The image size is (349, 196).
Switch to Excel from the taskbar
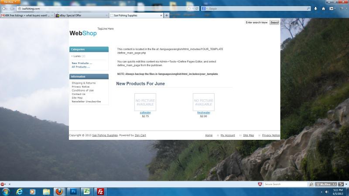pos(86,192)
